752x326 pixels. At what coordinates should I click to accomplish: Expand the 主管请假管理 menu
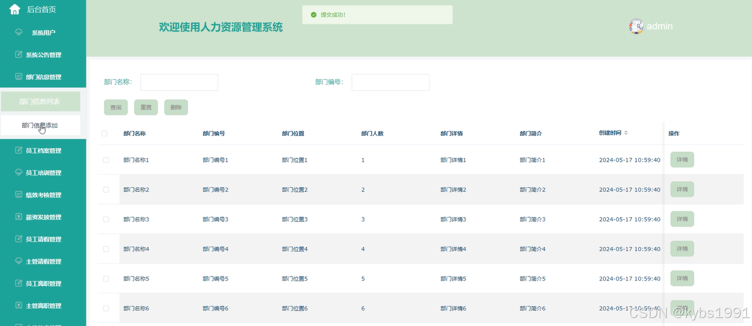point(43,261)
